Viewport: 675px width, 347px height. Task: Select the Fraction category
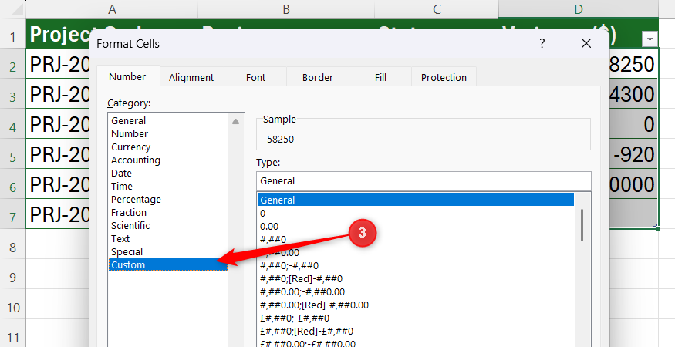168,213
